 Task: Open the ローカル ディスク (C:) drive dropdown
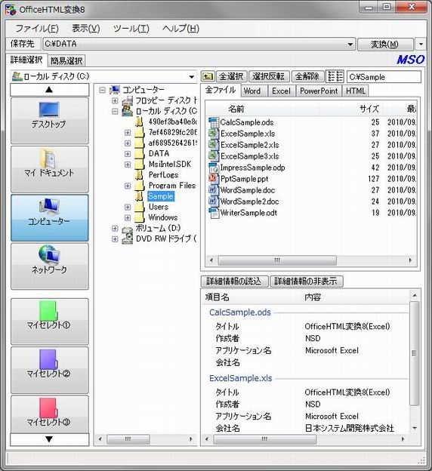point(192,77)
